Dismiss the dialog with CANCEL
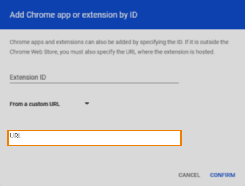The width and height of the screenshot is (245, 186). click(x=189, y=175)
